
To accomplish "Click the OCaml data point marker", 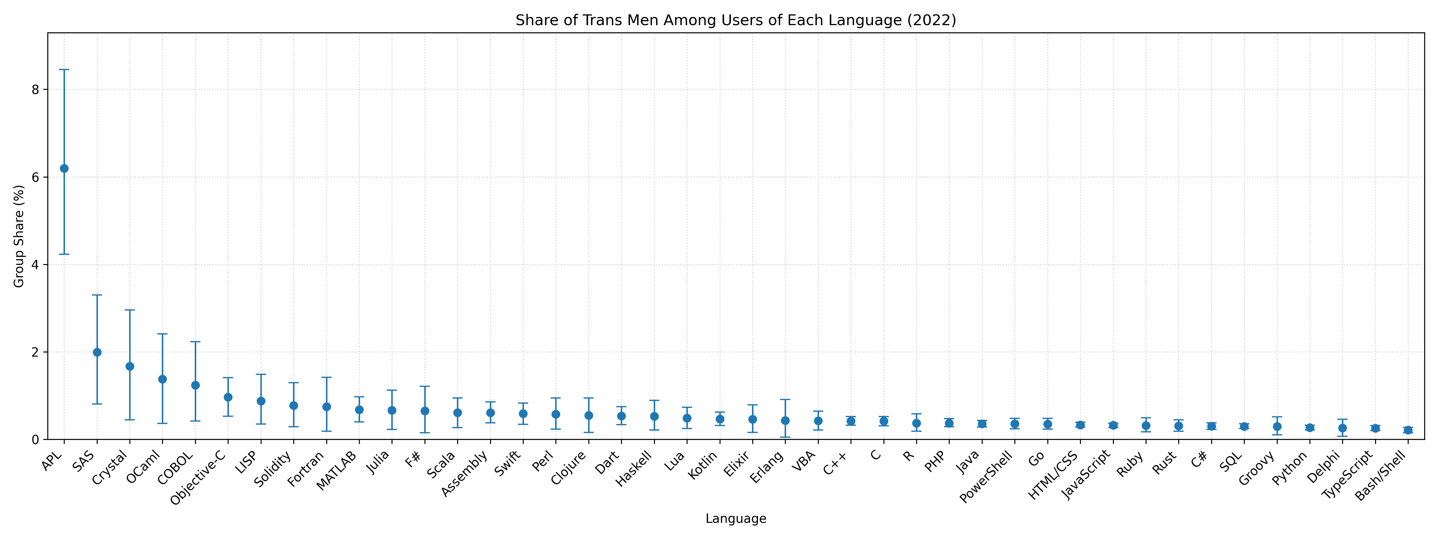I will (x=162, y=379).
